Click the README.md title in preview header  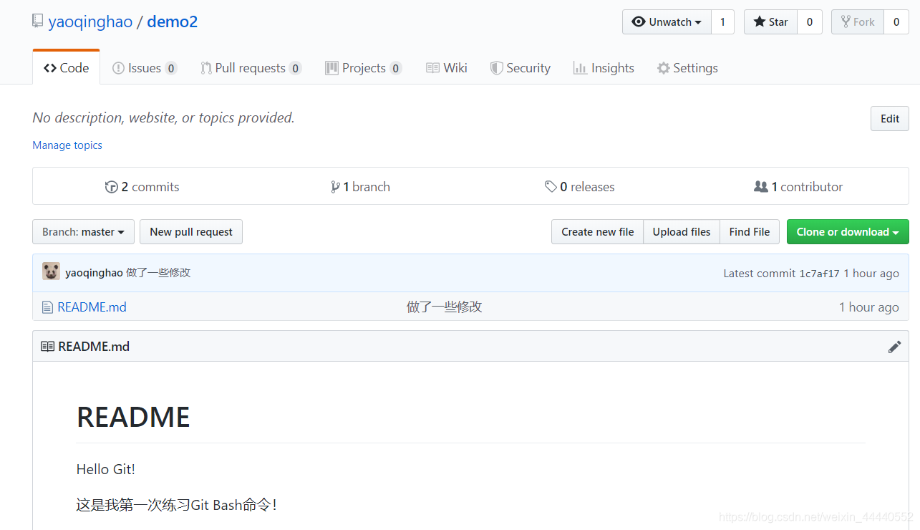pyautogui.click(x=94, y=347)
